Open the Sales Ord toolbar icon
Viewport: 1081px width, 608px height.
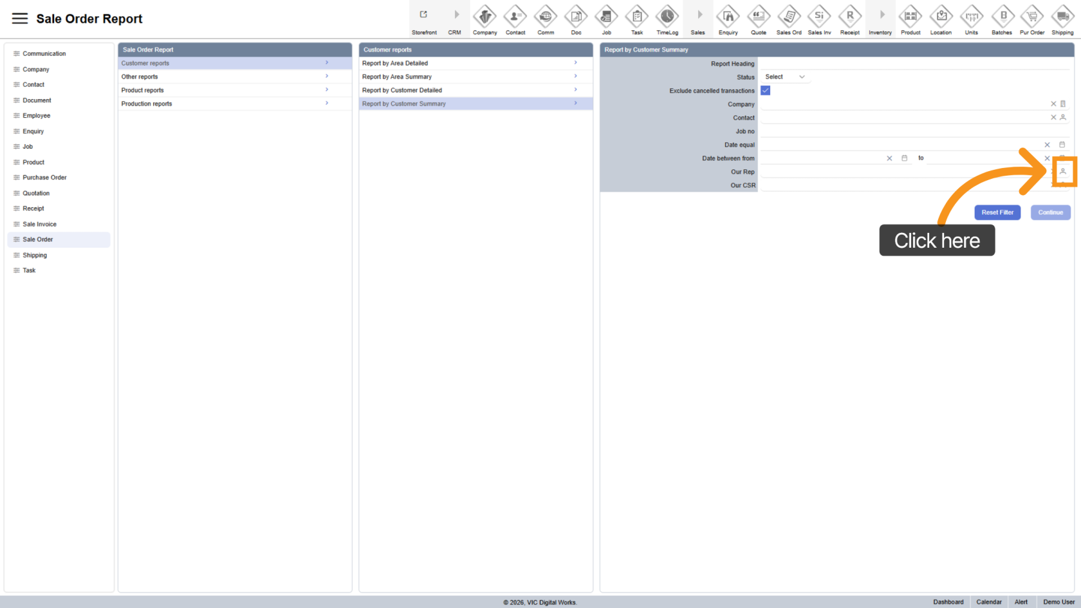click(x=789, y=19)
